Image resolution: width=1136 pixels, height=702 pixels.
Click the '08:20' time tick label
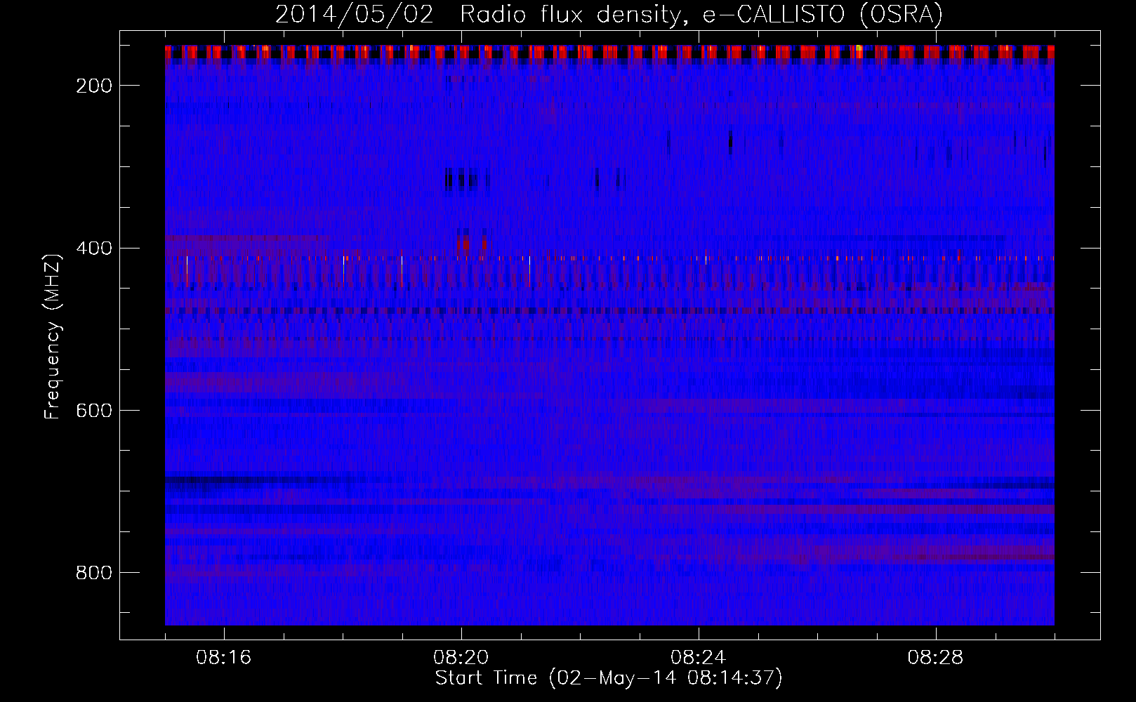point(461,658)
